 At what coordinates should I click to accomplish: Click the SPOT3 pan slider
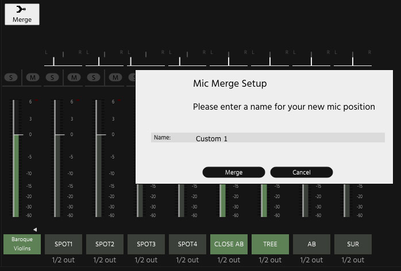146,61
